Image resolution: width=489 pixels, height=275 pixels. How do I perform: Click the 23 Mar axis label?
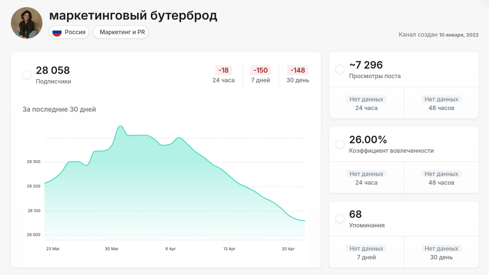coord(52,249)
